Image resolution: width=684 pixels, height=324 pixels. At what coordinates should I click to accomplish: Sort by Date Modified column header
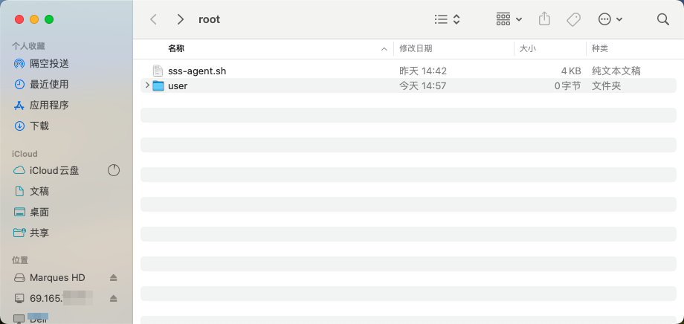pos(416,48)
